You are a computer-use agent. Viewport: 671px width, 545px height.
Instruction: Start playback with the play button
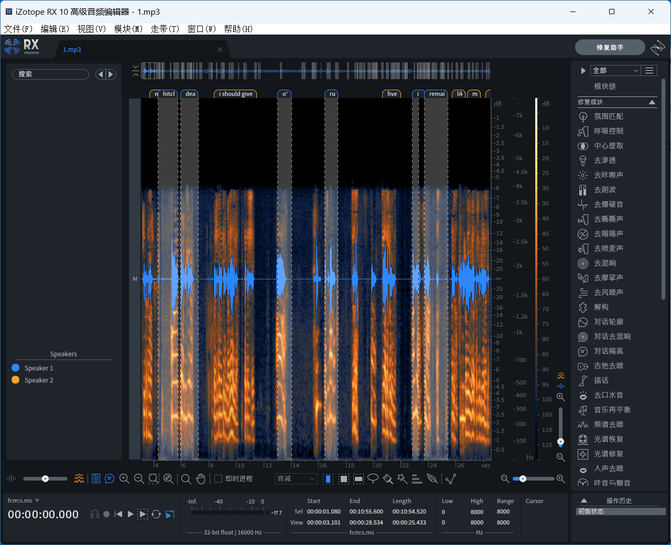pos(131,514)
